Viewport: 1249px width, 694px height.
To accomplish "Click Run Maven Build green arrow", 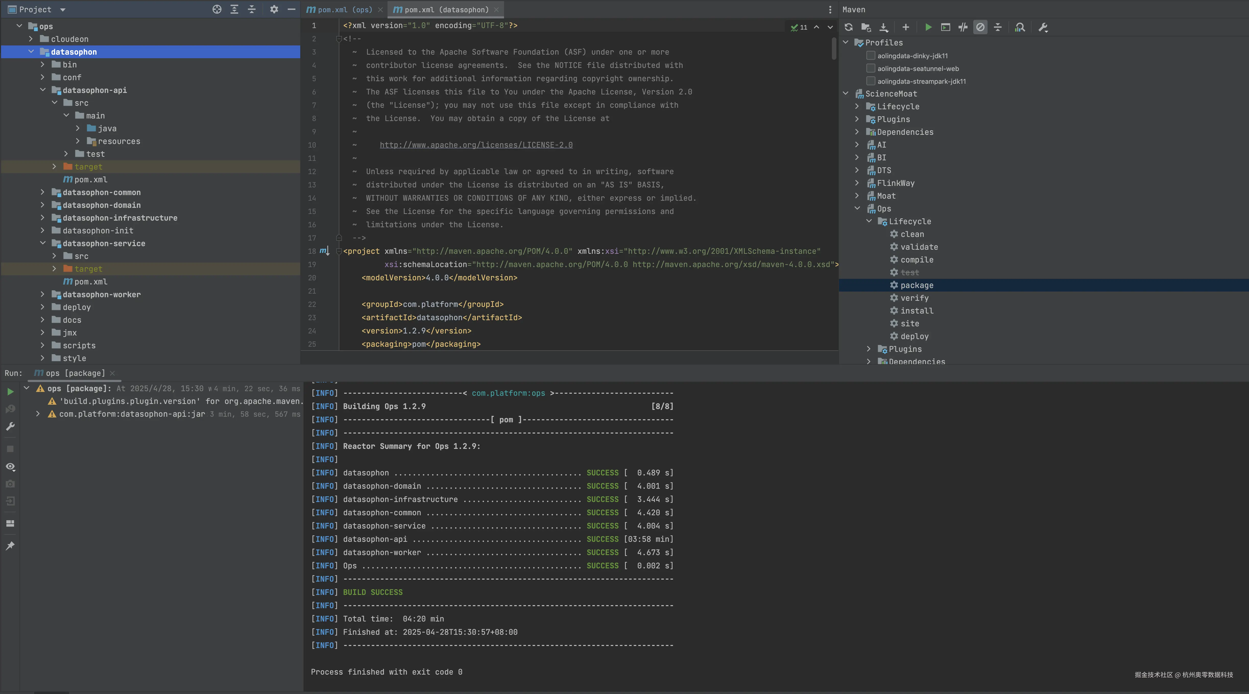I will click(928, 27).
